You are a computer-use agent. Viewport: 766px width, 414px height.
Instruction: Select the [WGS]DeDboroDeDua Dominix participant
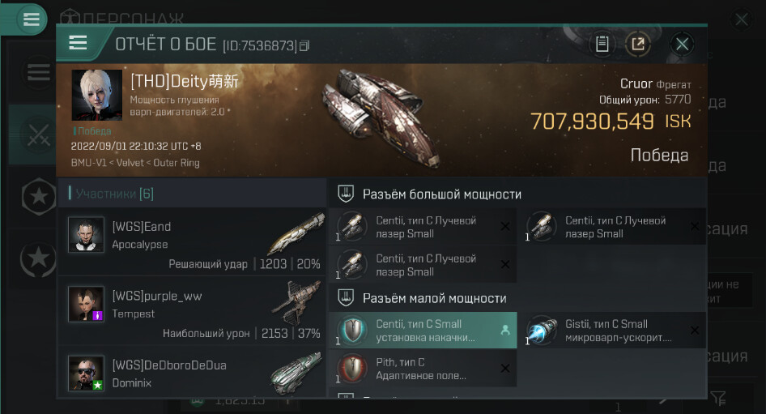click(x=191, y=373)
